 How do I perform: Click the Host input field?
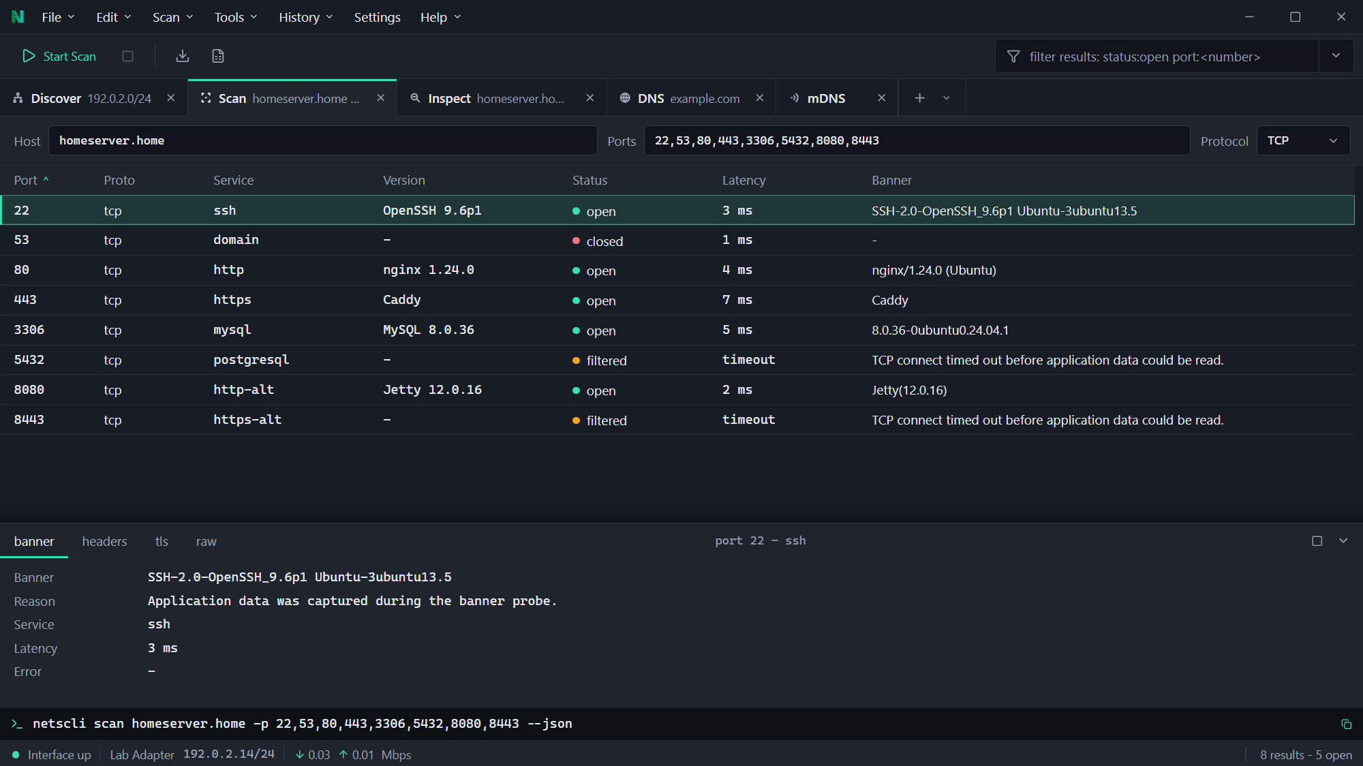(x=323, y=140)
